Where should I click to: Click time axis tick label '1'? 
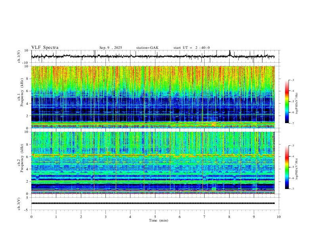(56, 217)
